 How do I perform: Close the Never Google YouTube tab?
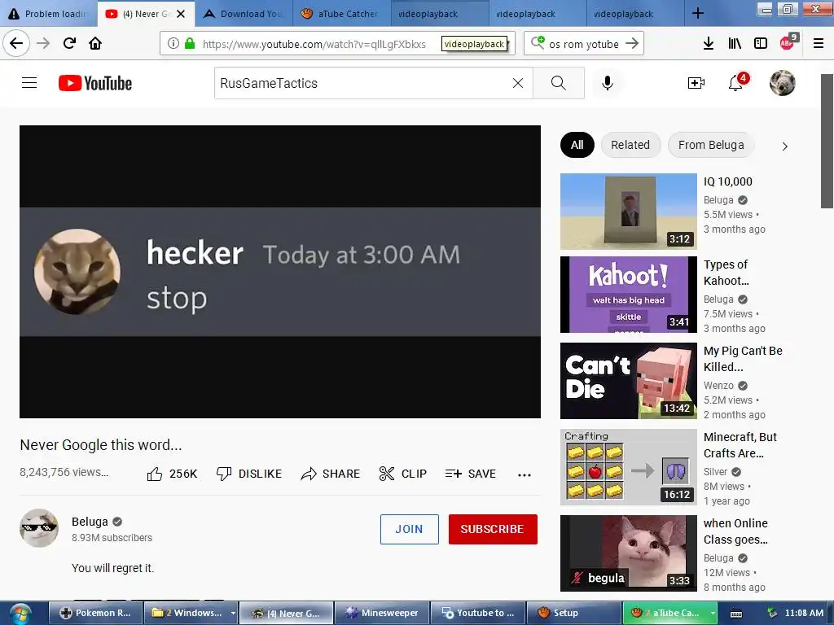tap(181, 14)
